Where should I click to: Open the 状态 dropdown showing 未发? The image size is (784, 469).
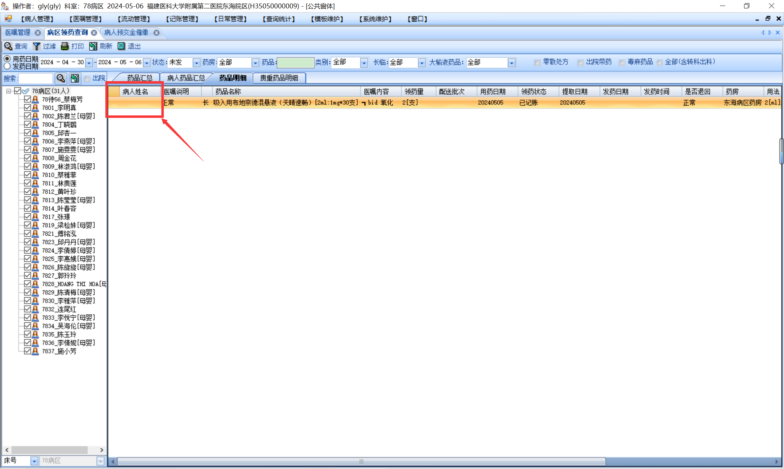(x=196, y=63)
